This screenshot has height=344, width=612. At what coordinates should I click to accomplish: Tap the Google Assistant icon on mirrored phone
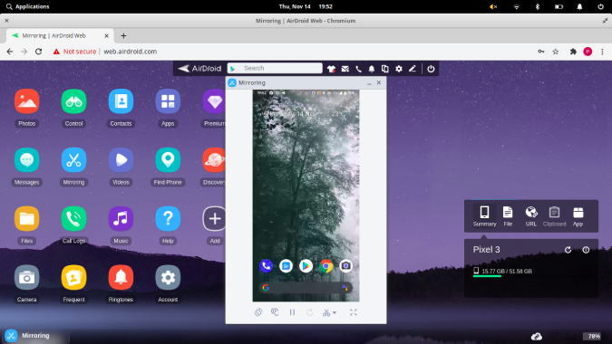[345, 288]
